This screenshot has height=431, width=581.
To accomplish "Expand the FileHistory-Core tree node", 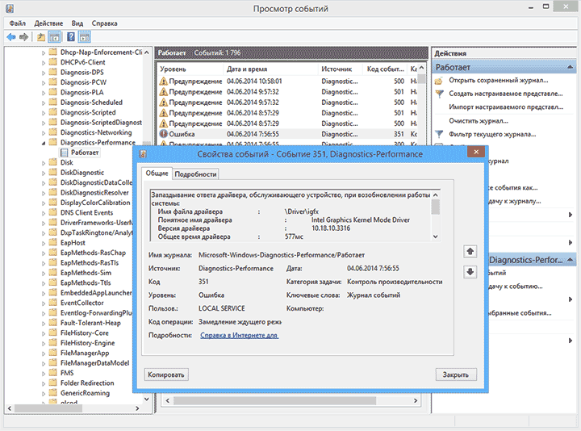I will click(44, 333).
